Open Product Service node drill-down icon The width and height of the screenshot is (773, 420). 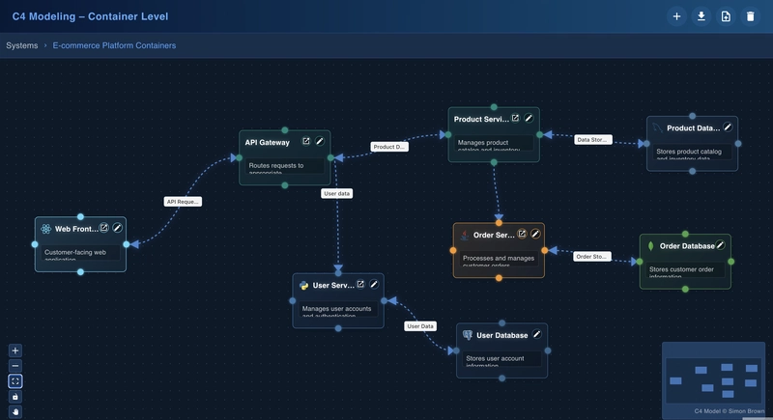515,118
